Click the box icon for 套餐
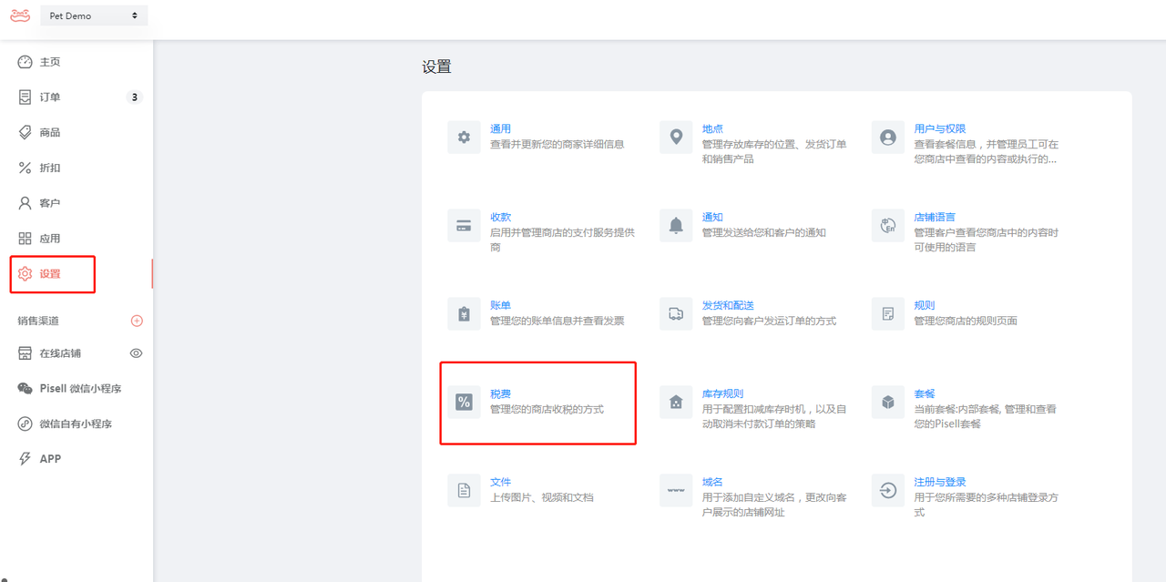This screenshot has height=582, width=1166. 888,402
